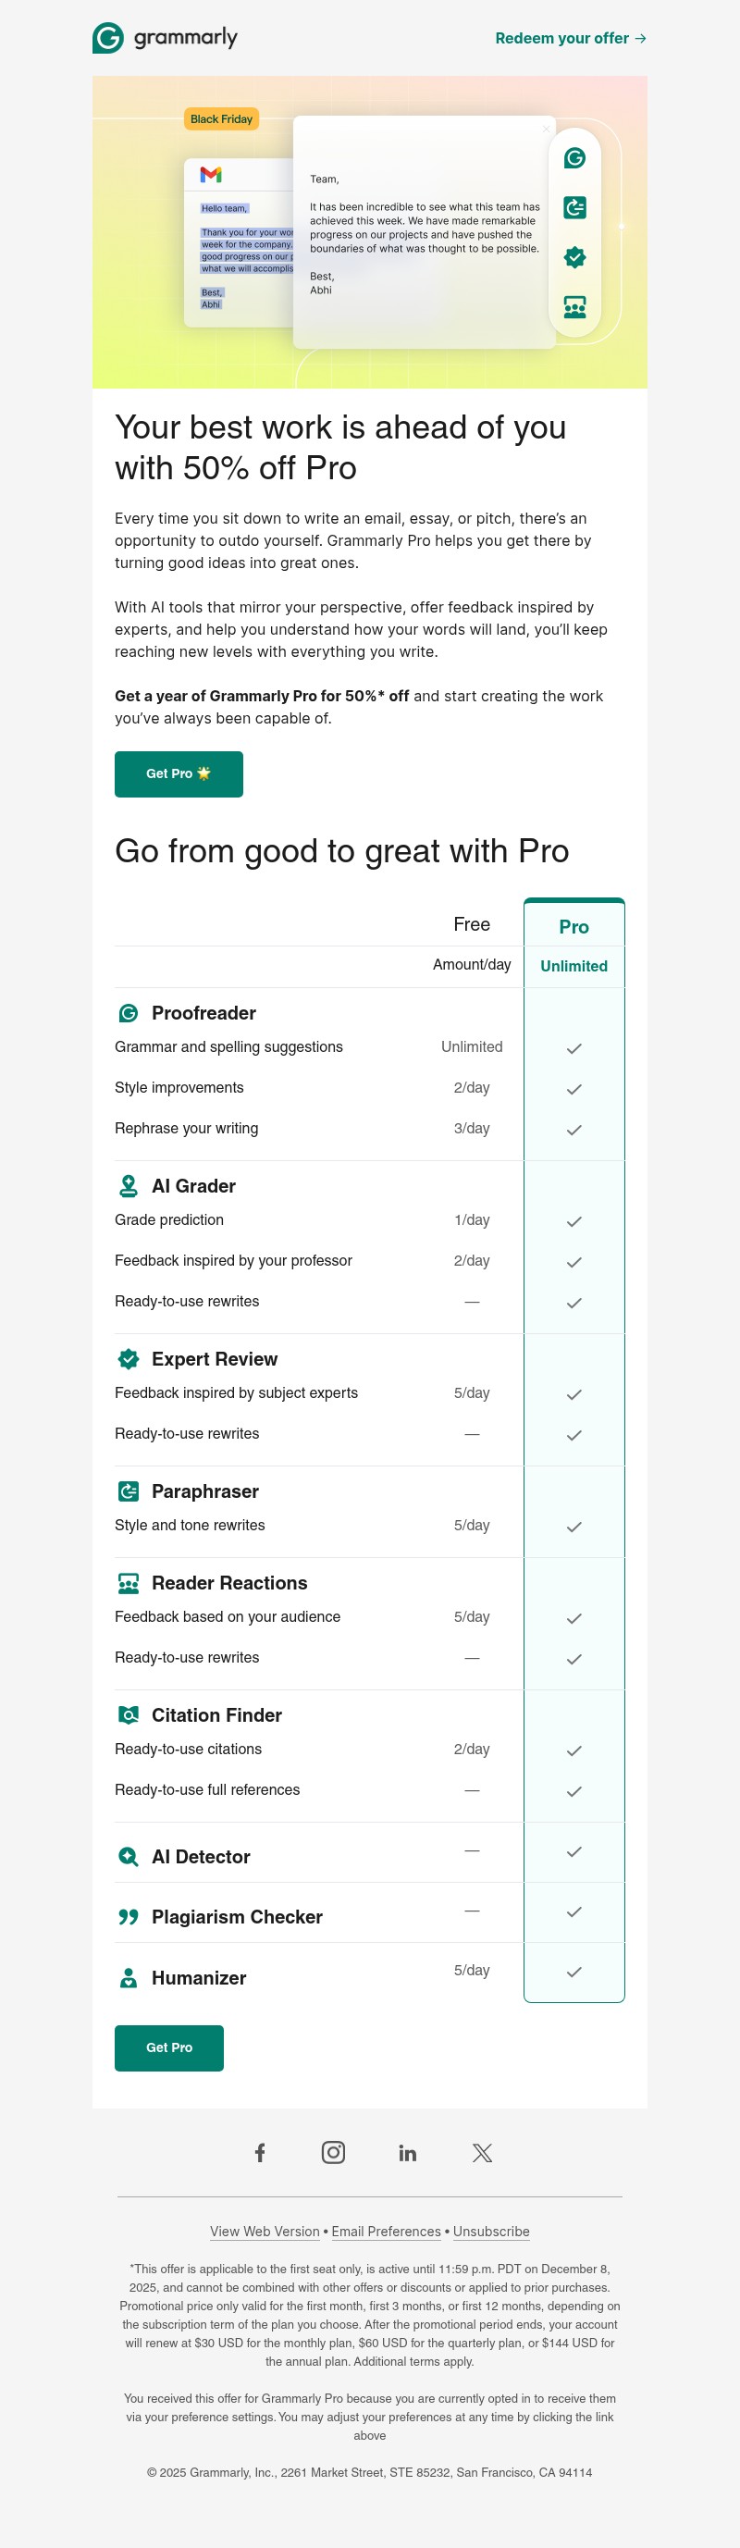Image resolution: width=740 pixels, height=2548 pixels.
Task: Follow the Redeem your offer link
Action: pos(569,38)
